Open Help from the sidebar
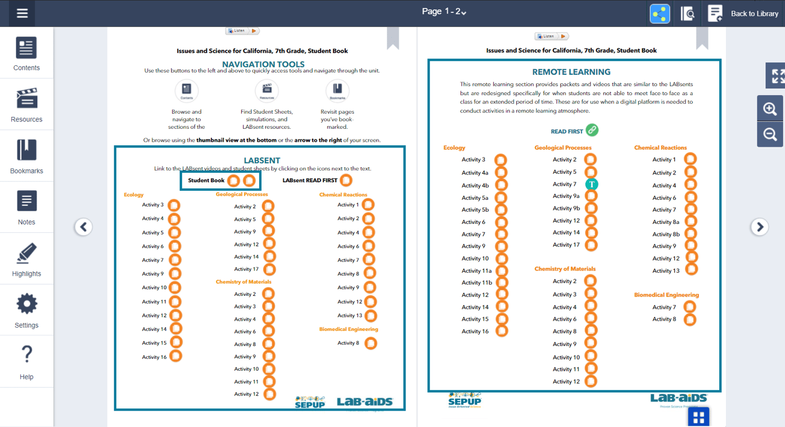 [26, 362]
